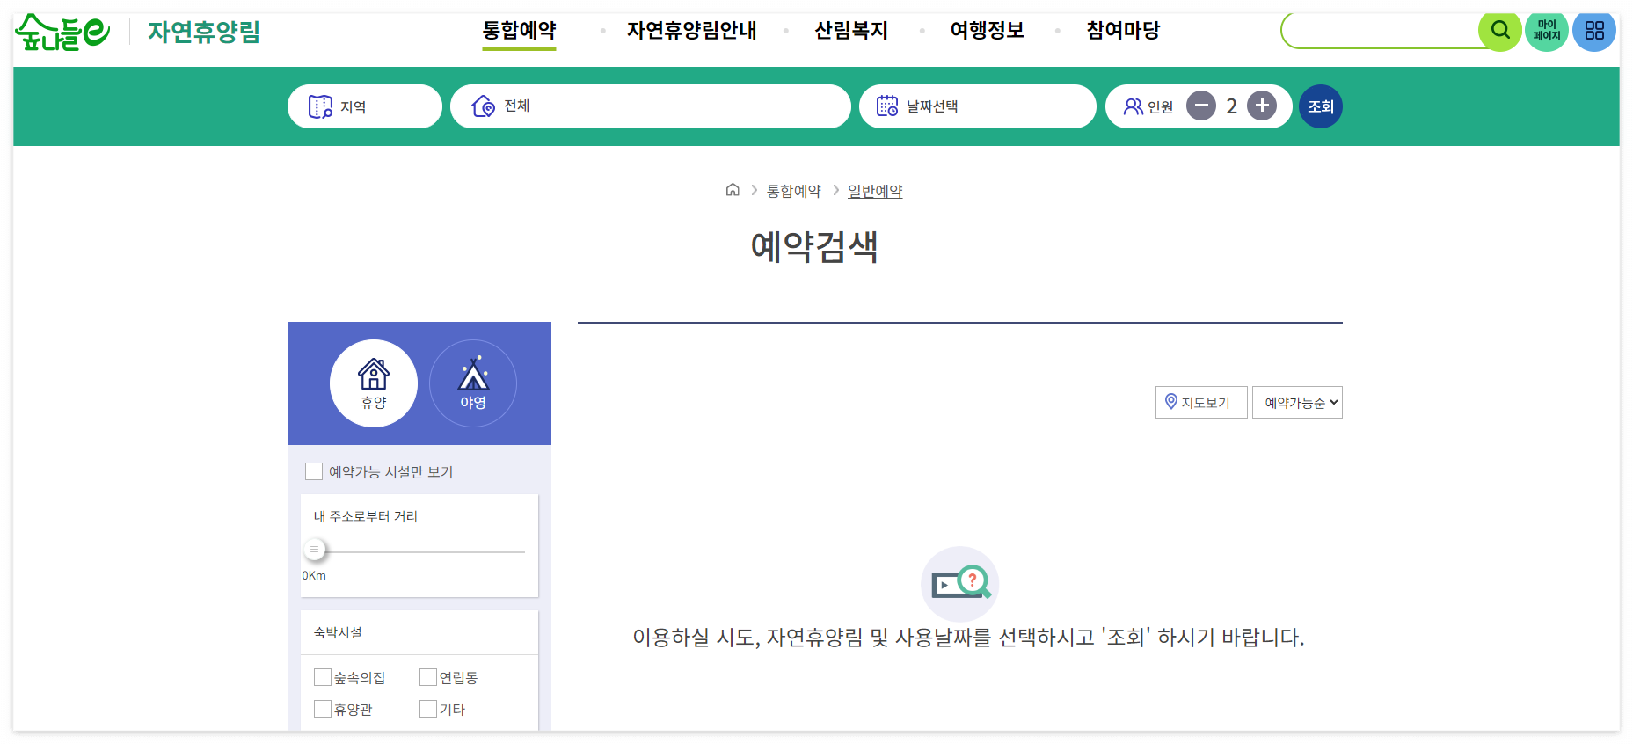Click the 지역 map icon
Image resolution: width=1633 pixels, height=744 pixels.
pyautogui.click(x=320, y=106)
